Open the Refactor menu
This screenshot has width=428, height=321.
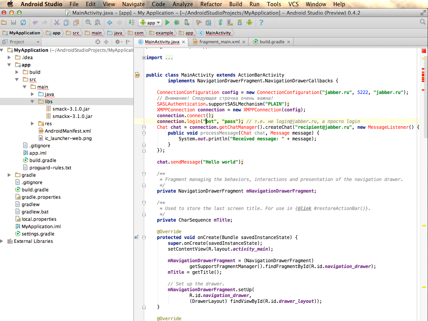211,4
